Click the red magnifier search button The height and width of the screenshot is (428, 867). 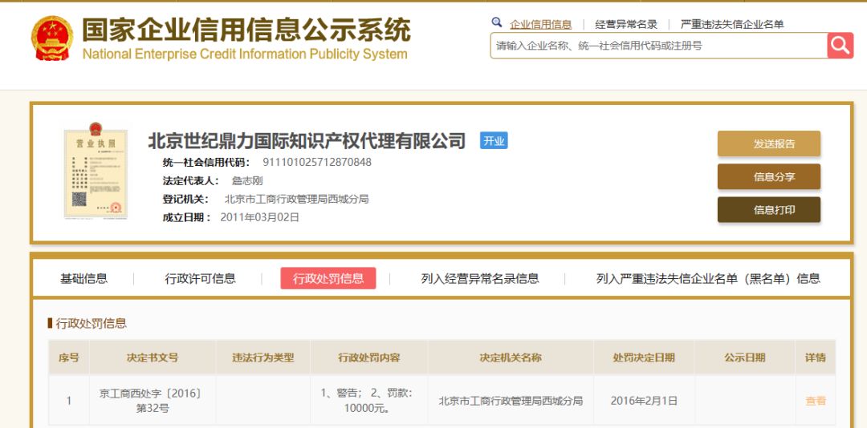pos(841,46)
